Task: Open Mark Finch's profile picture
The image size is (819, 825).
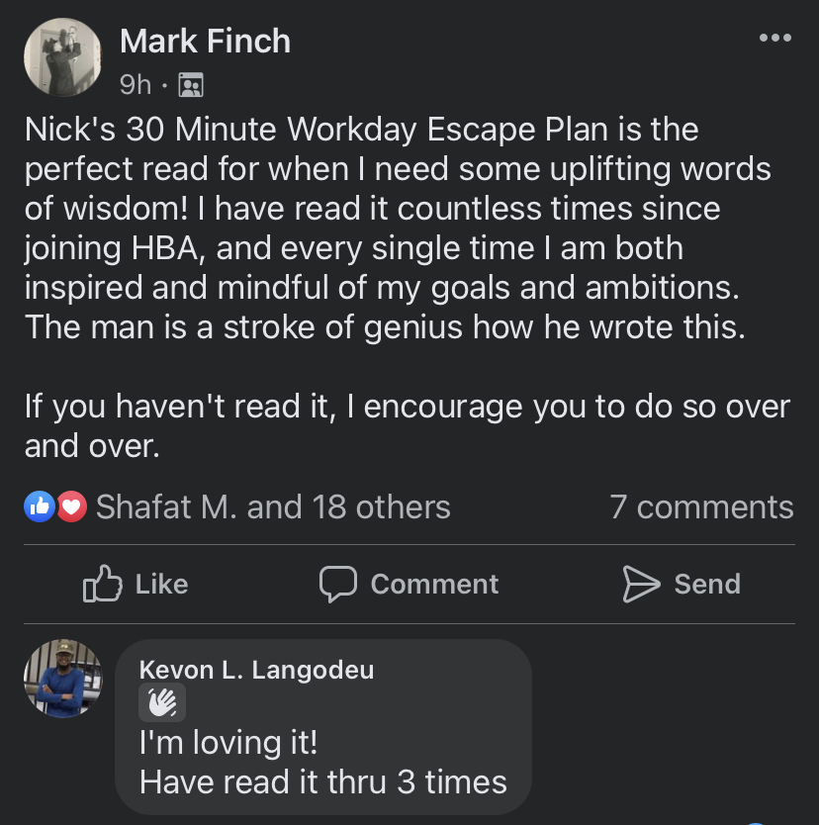Action: [62, 57]
